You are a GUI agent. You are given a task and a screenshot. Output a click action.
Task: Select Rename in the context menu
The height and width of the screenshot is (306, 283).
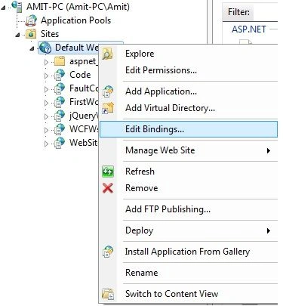pos(189,273)
